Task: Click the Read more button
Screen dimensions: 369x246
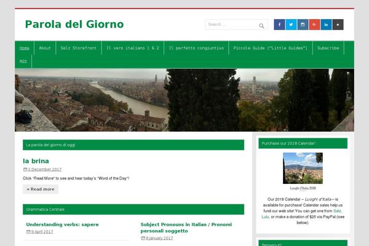Action: pyautogui.click(x=41, y=189)
